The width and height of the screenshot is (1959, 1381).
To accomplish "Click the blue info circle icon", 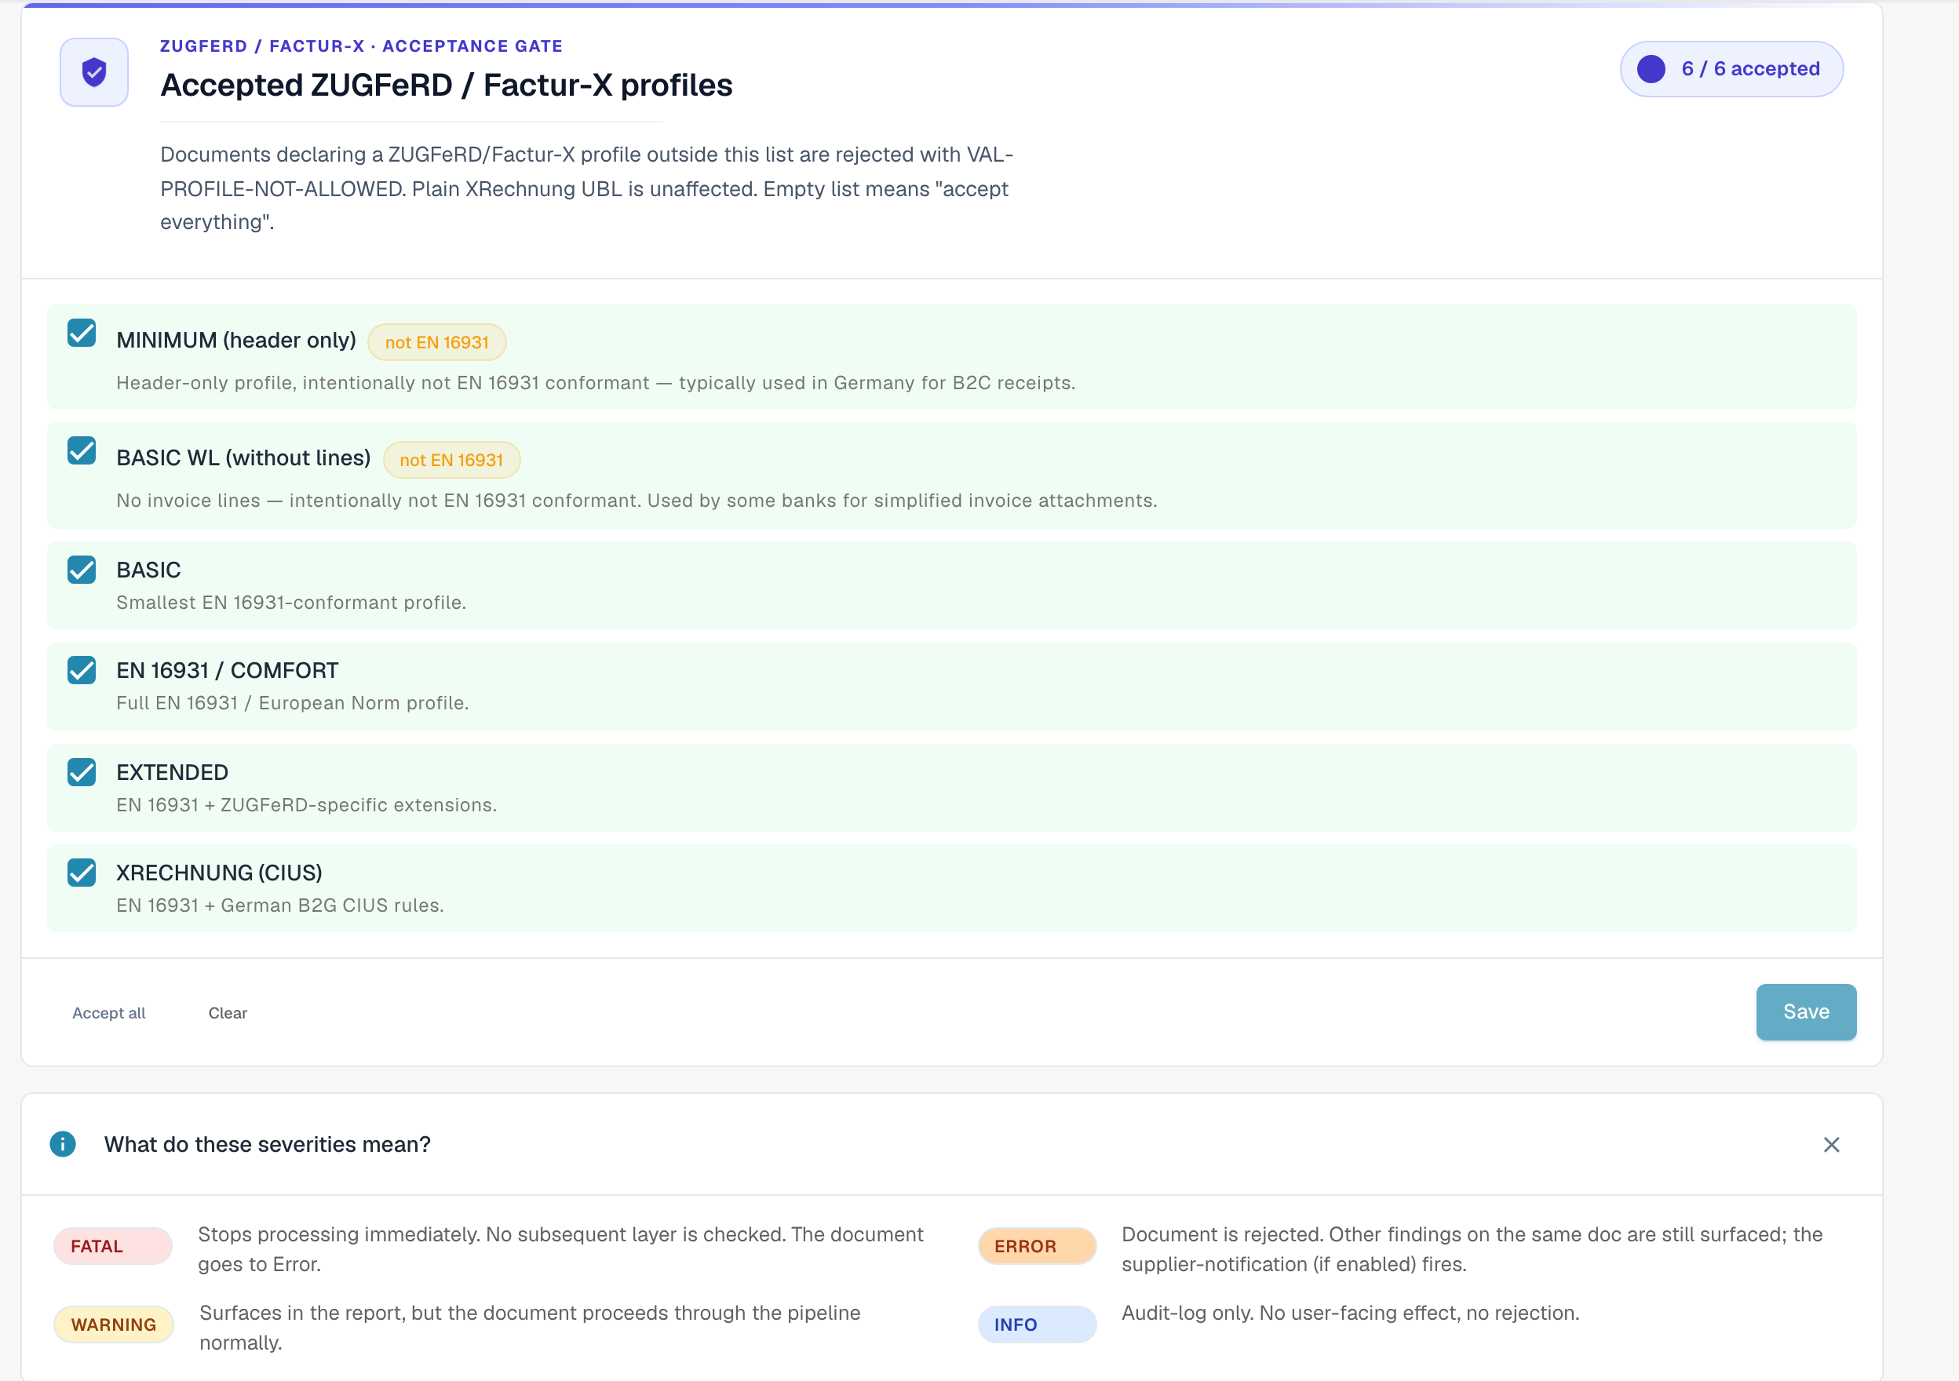I will pos(62,1144).
